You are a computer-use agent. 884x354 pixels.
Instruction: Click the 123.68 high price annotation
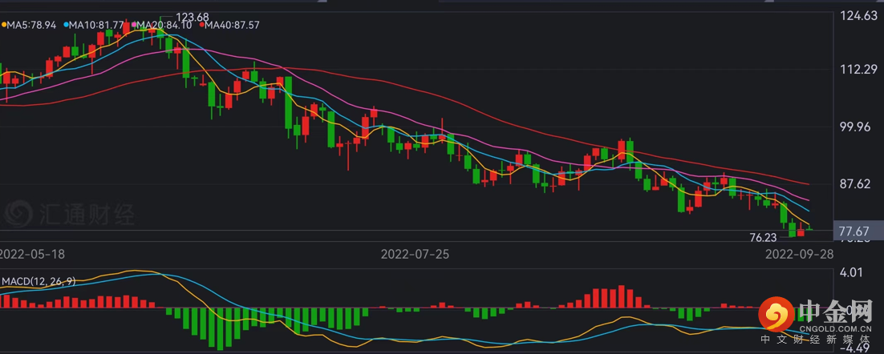click(193, 17)
